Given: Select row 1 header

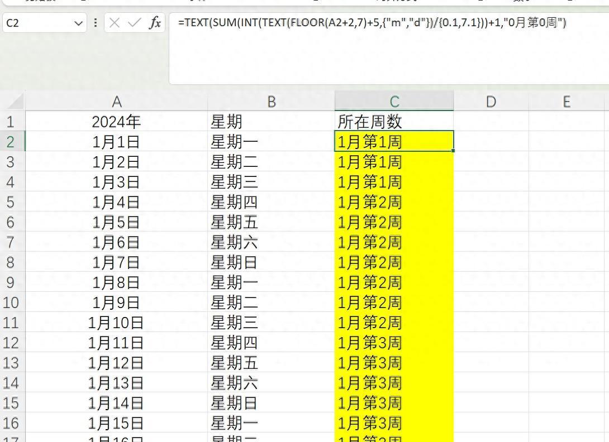Looking at the screenshot, I should 12,122.
